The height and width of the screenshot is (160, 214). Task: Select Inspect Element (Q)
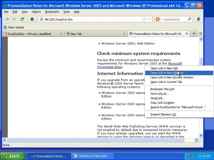pyautogui.click(x=179, y=114)
